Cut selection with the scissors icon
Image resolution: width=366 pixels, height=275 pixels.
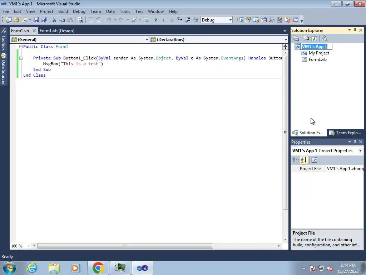coord(54,20)
